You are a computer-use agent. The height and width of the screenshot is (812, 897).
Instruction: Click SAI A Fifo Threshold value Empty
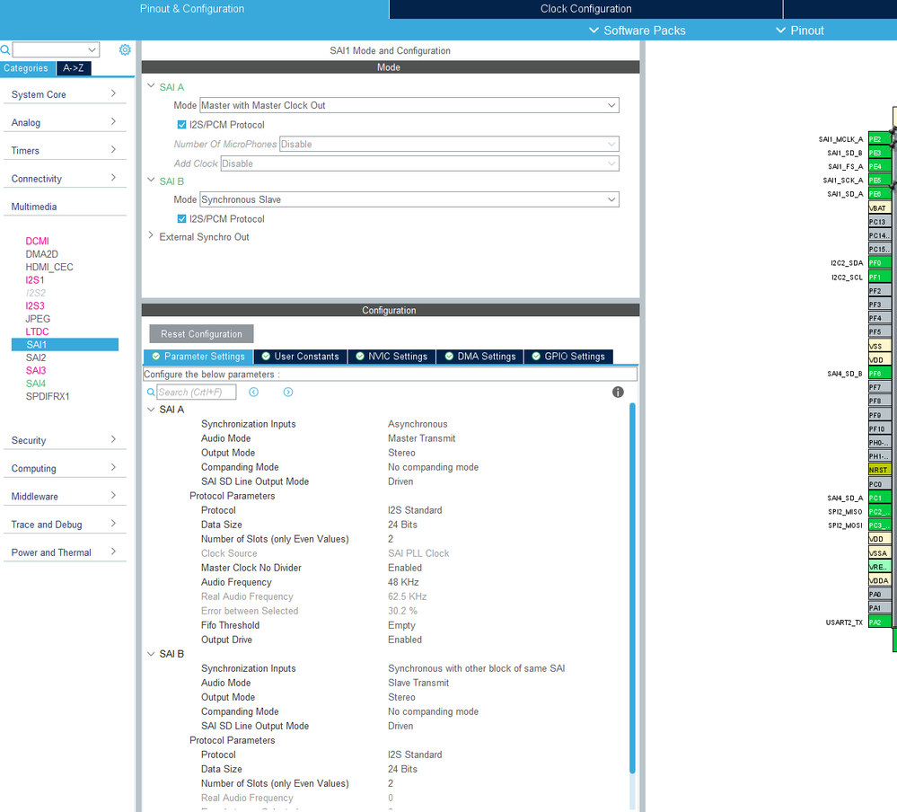(x=401, y=625)
